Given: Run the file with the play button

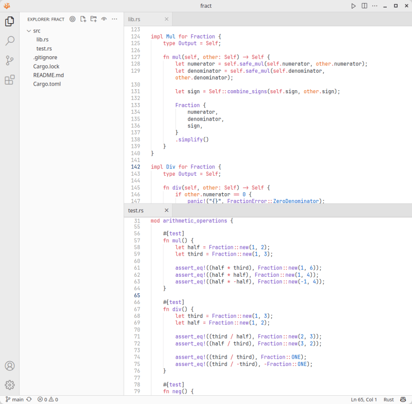Looking at the screenshot, I should pyautogui.click(x=354, y=6).
